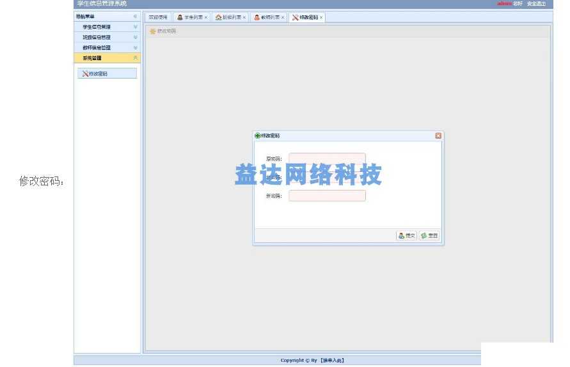Expand the 学生信息管理 accordion arrow
Screen dimensions: 570x367
click(x=135, y=27)
